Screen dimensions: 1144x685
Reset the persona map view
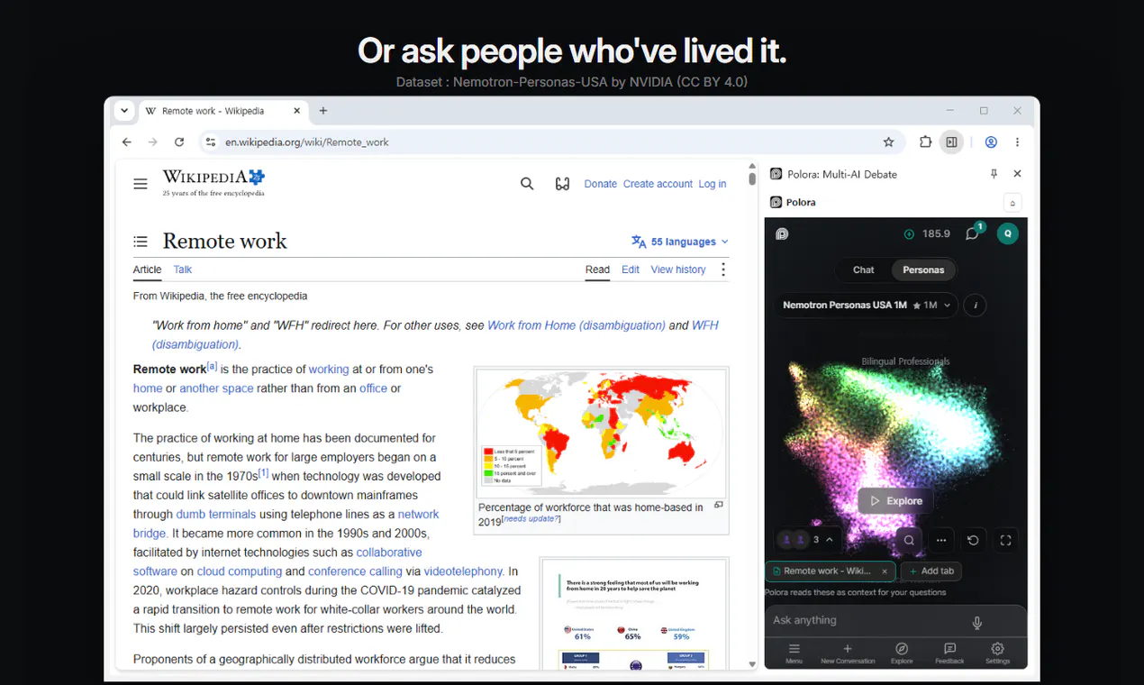point(974,541)
